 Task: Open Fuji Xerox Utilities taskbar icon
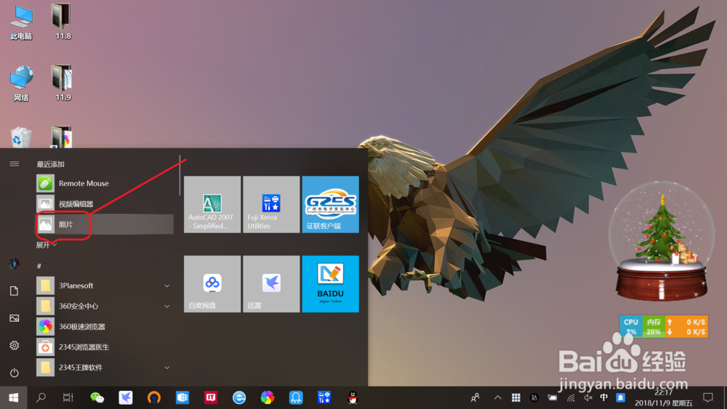pos(324,397)
